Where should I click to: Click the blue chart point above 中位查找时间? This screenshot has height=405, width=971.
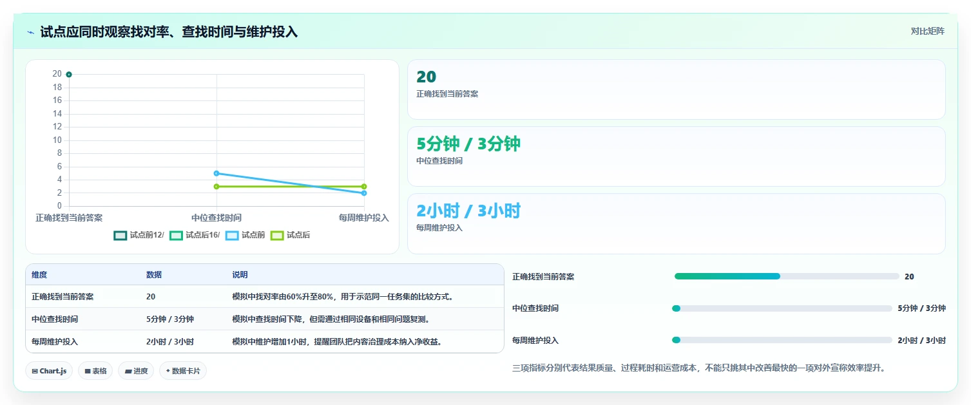point(216,173)
